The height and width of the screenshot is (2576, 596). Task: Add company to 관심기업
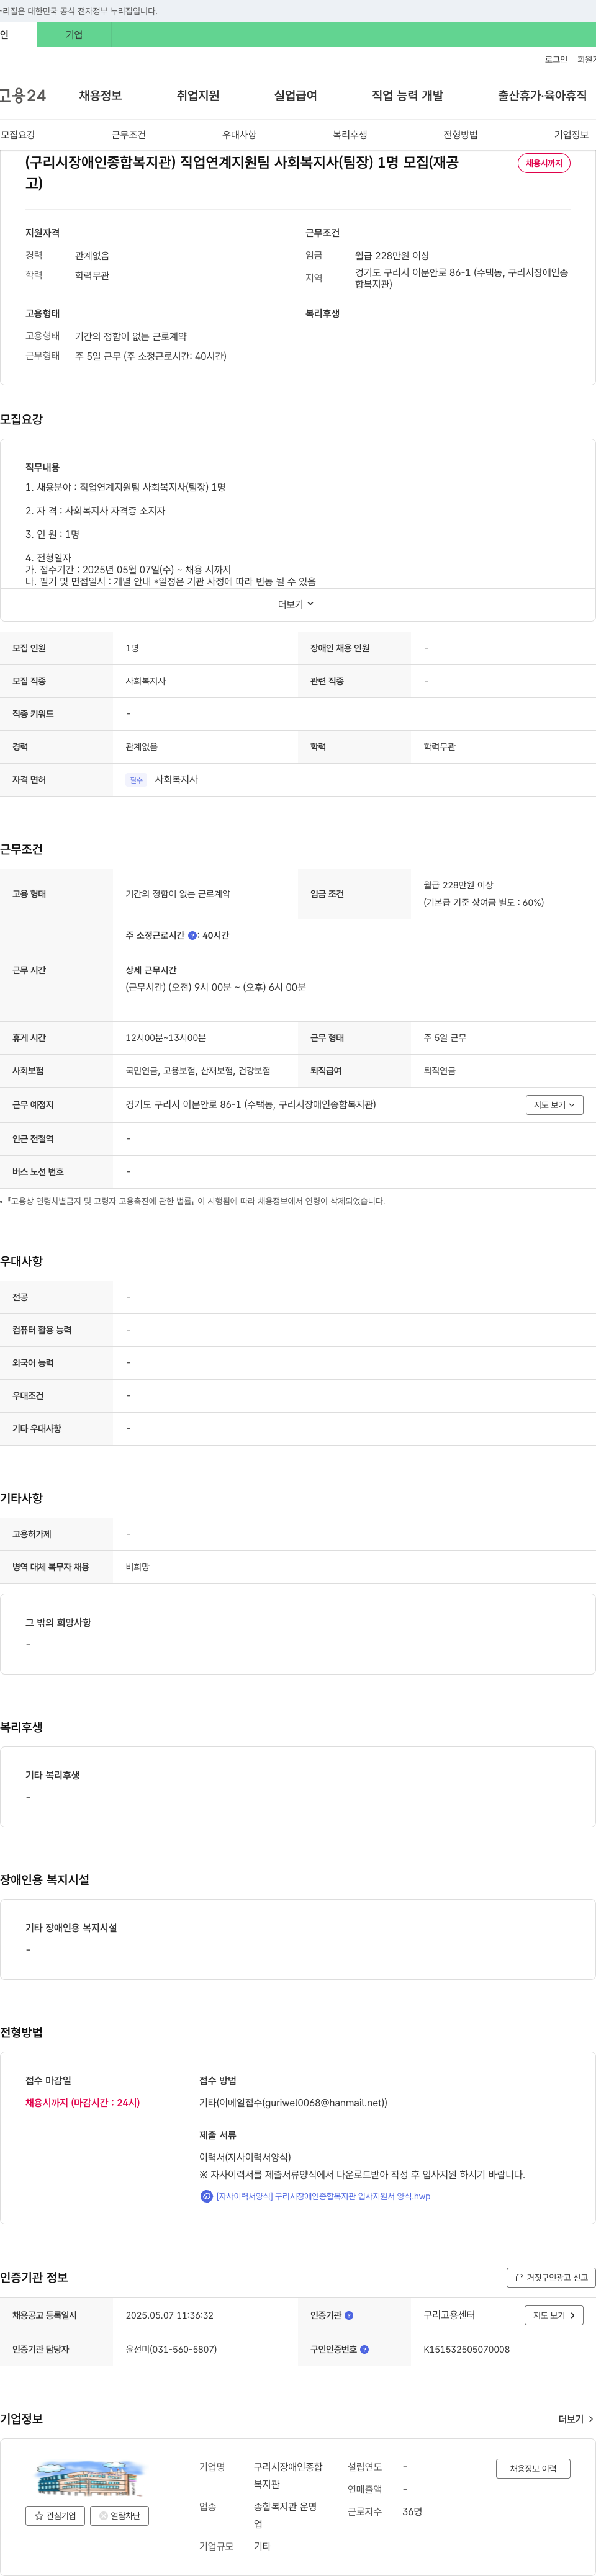[55, 2516]
